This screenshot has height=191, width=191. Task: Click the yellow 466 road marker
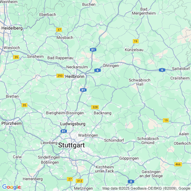click(178, 164)
